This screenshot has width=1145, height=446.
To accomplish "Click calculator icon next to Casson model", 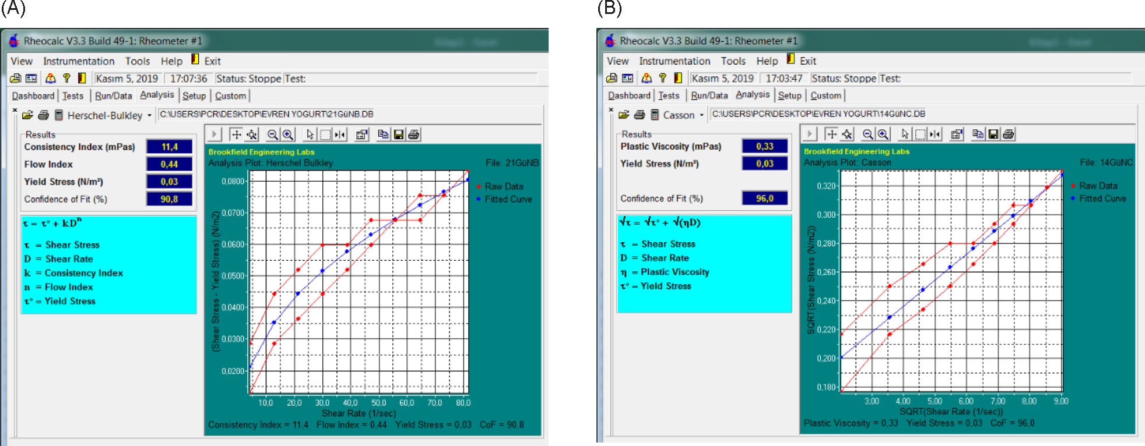I will (655, 115).
